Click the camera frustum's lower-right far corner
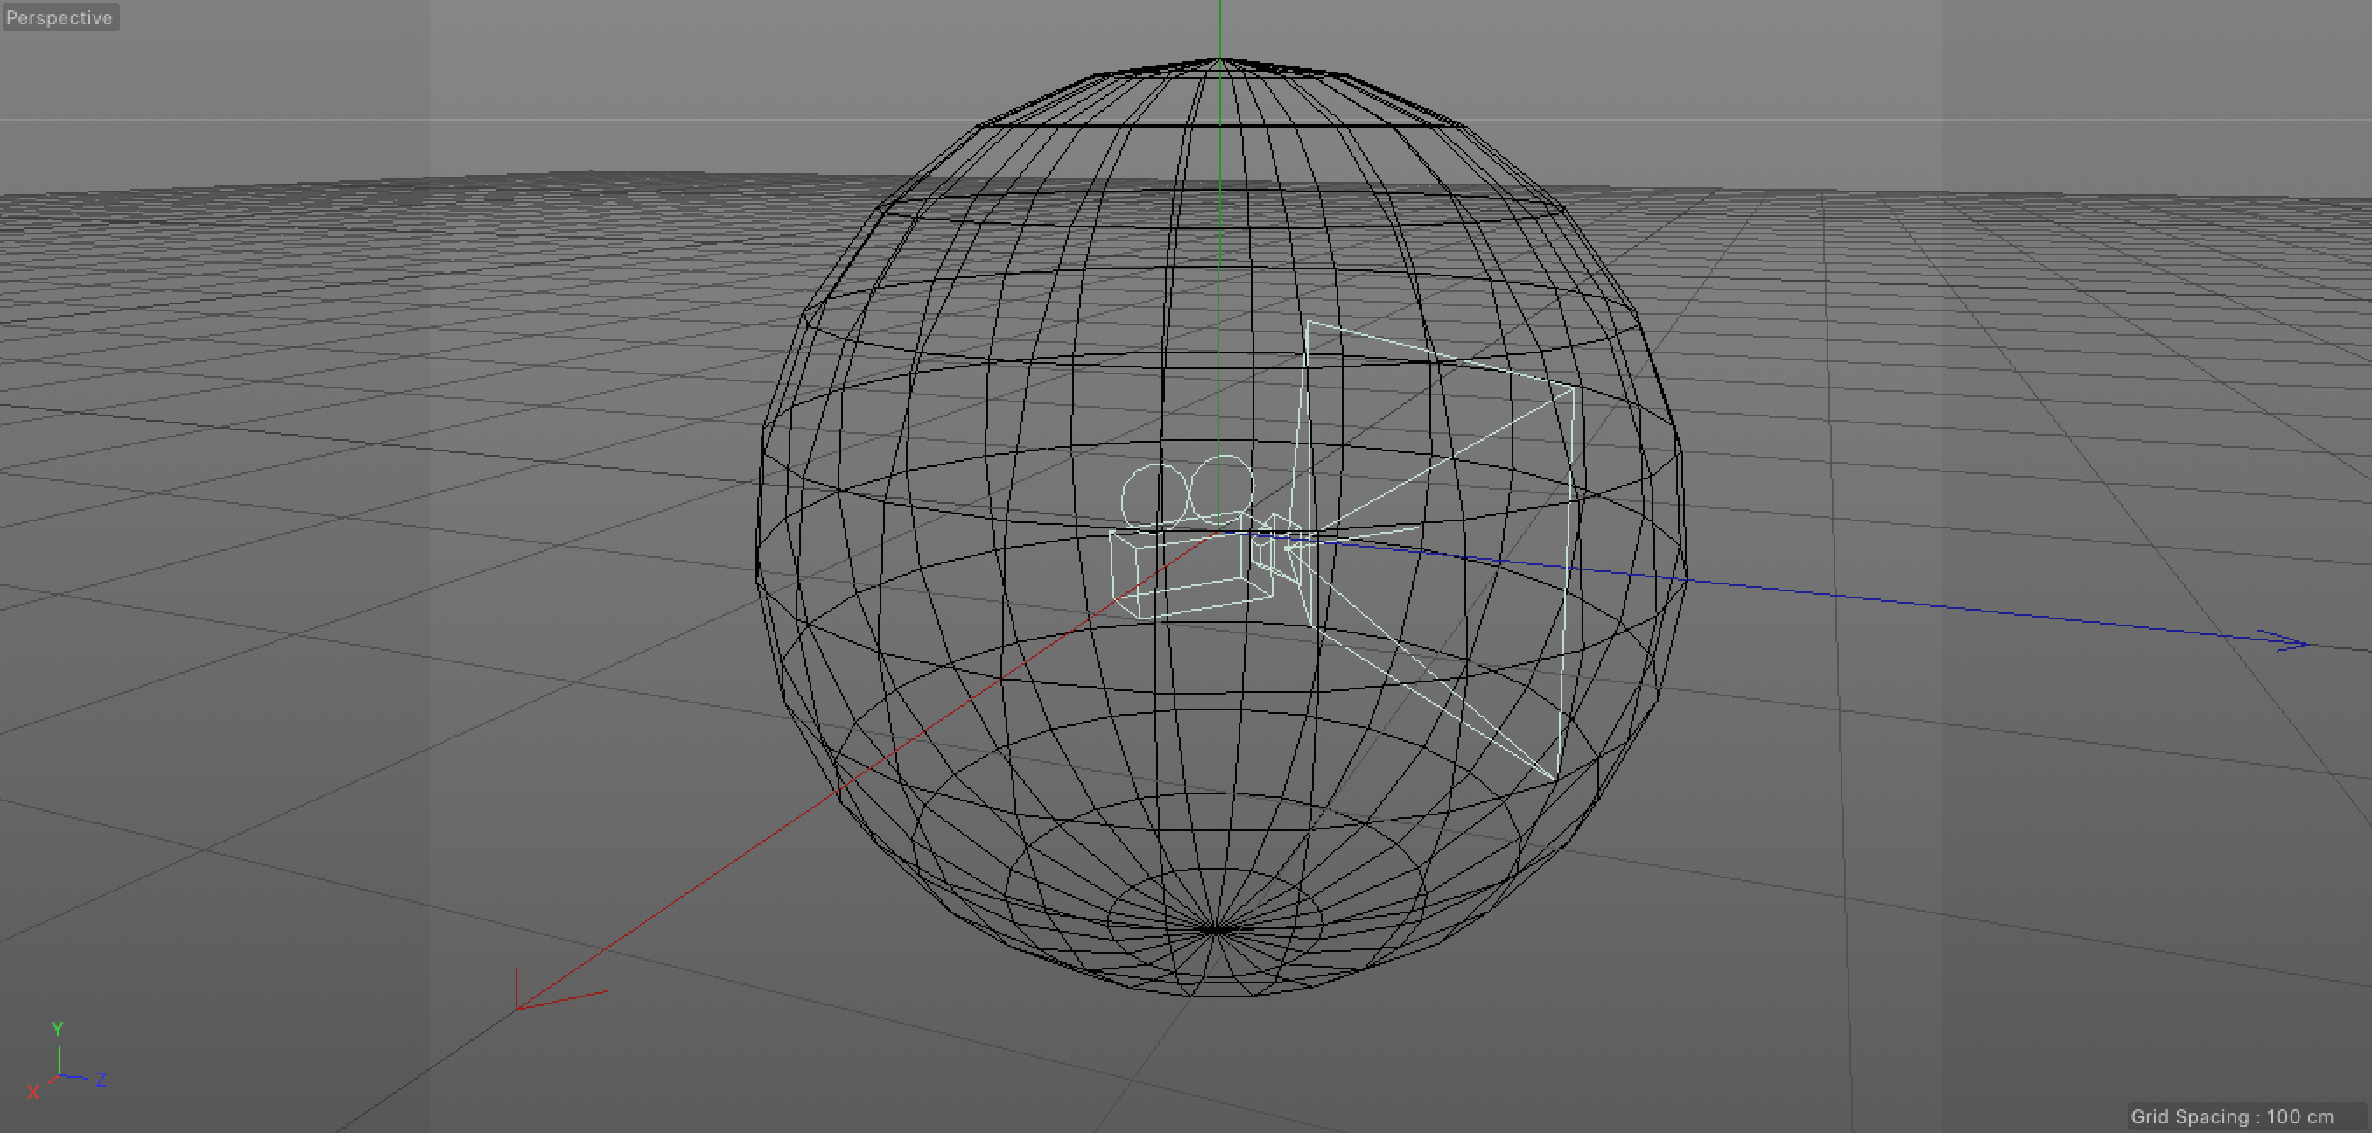Viewport: 2372px width, 1133px height. (x=1556, y=780)
